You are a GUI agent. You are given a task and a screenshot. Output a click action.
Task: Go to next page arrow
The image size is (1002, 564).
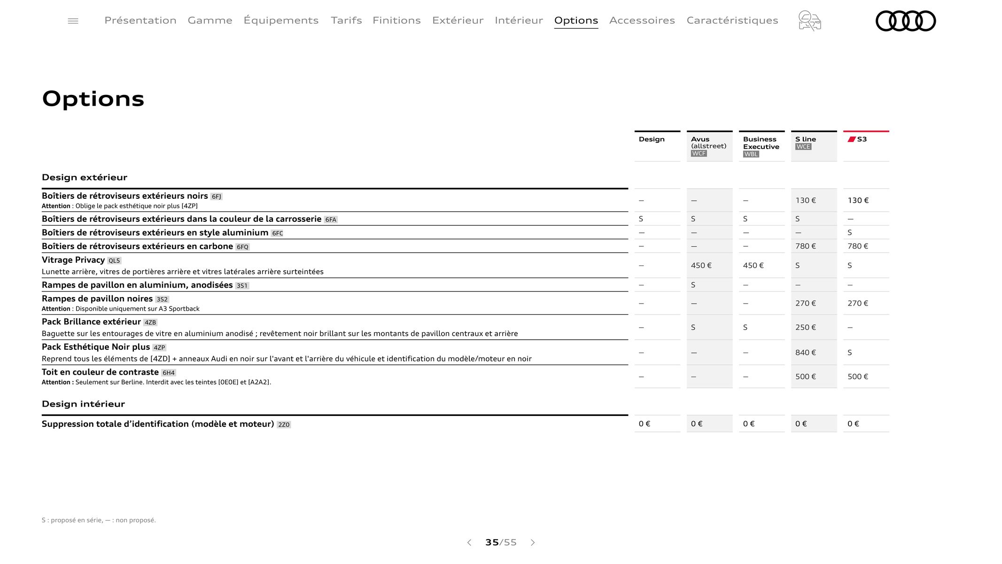tap(533, 542)
